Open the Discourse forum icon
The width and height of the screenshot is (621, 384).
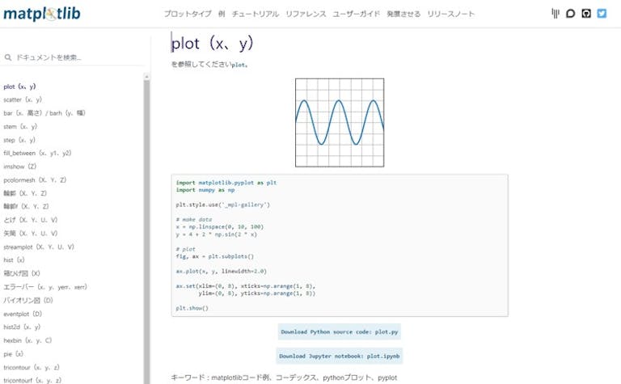pos(570,14)
